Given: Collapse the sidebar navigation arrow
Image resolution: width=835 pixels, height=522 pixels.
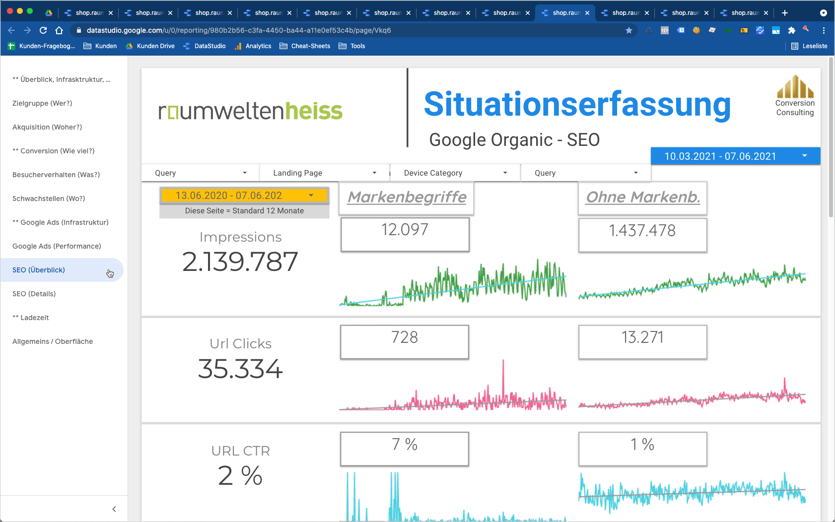Looking at the screenshot, I should tap(114, 509).
